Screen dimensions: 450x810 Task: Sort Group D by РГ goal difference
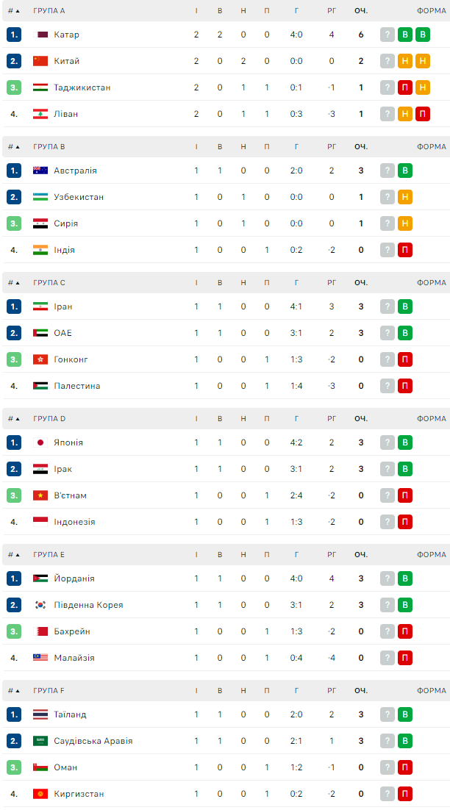[332, 419]
